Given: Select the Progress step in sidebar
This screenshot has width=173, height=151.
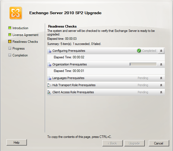Looking at the screenshot, I should click(x=18, y=49).
